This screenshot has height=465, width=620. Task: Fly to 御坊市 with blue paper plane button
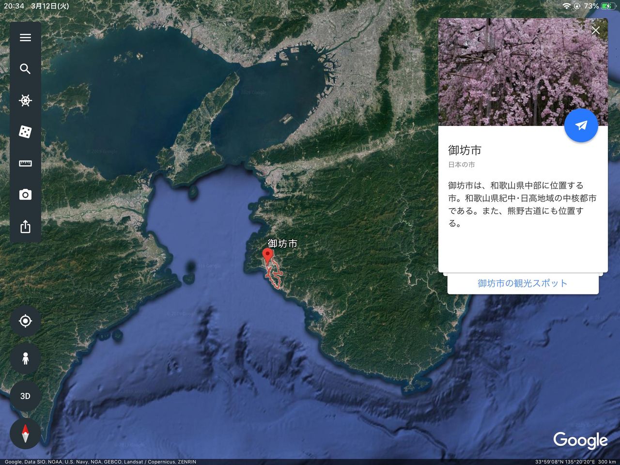coord(581,125)
